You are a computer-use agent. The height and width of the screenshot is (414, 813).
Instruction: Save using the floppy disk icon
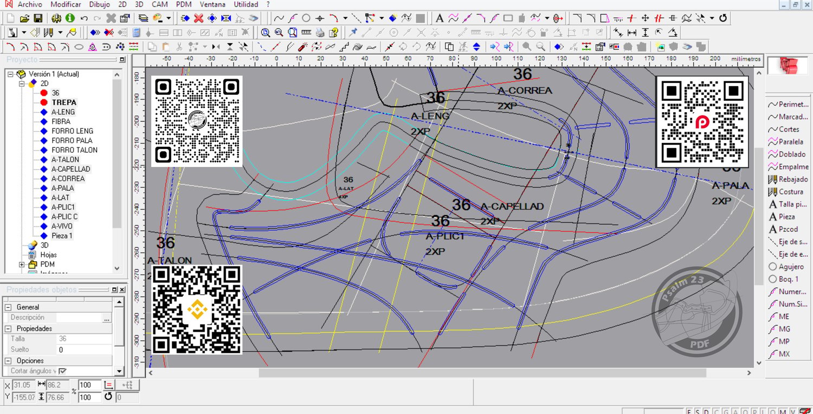(x=38, y=18)
